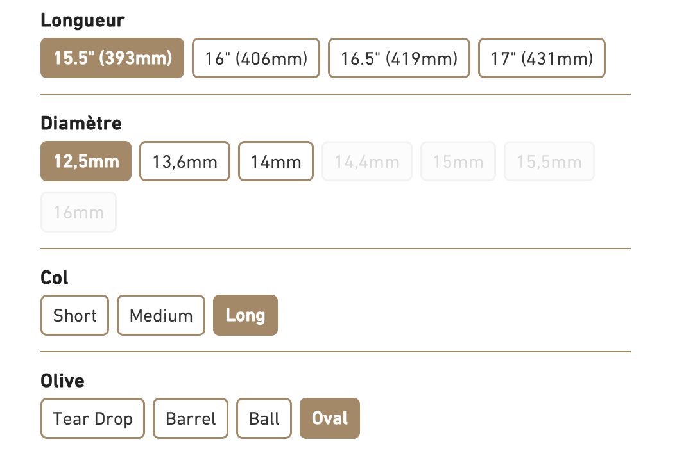
Task: Pick the Ball tip shape
Action: tap(264, 418)
